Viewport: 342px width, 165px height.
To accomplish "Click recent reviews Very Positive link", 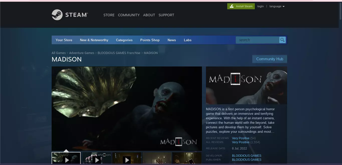I will click(241, 138).
